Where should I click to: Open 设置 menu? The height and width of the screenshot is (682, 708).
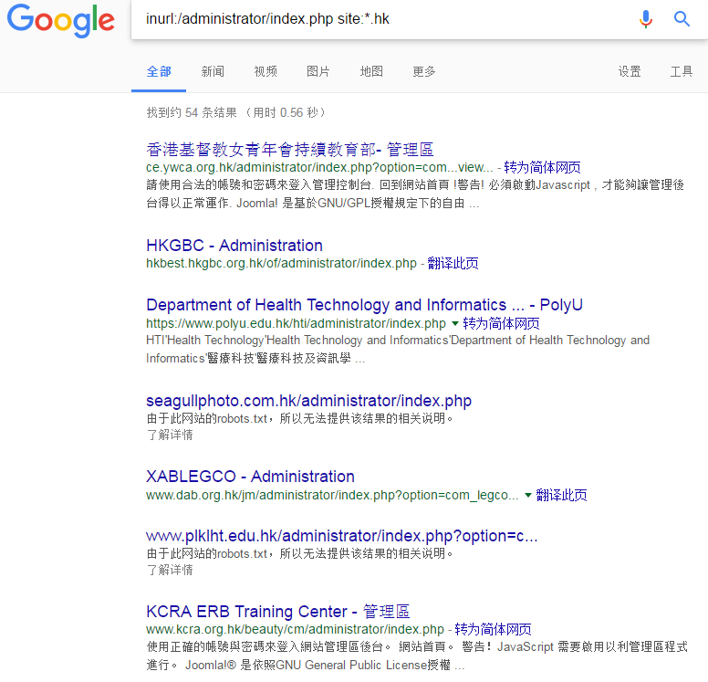[630, 71]
